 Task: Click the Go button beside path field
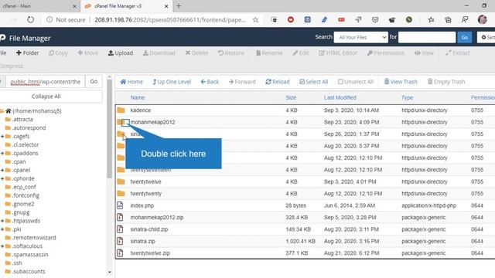click(94, 81)
